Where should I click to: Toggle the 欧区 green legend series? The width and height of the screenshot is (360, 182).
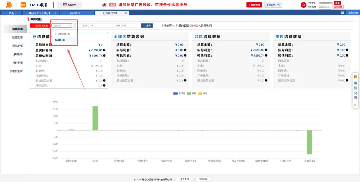(191, 93)
